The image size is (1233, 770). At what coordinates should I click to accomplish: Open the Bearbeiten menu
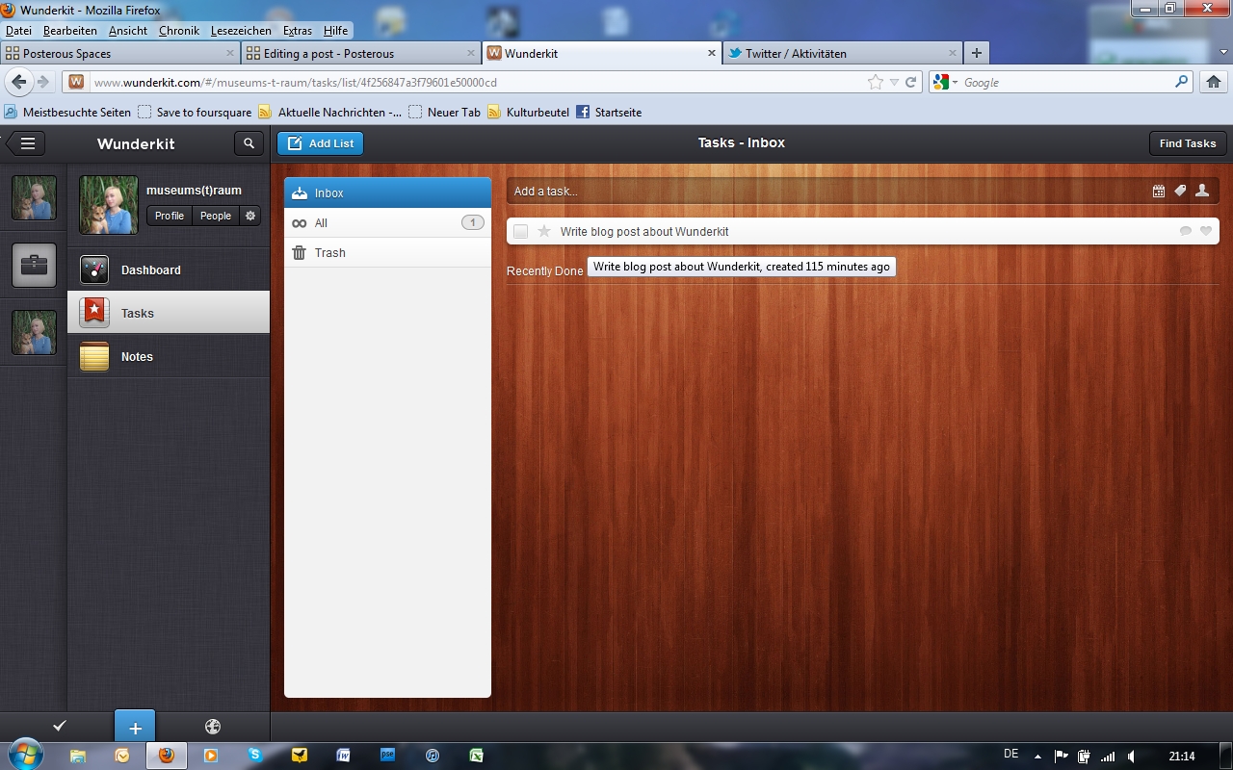[70, 31]
